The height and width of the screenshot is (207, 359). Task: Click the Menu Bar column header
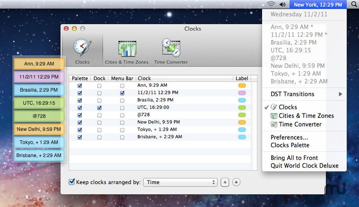122,78
